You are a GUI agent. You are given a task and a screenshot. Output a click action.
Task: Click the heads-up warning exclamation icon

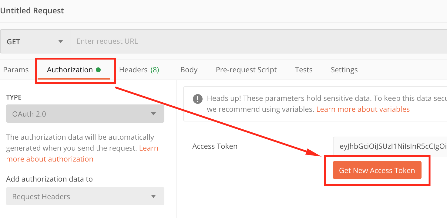198,99
